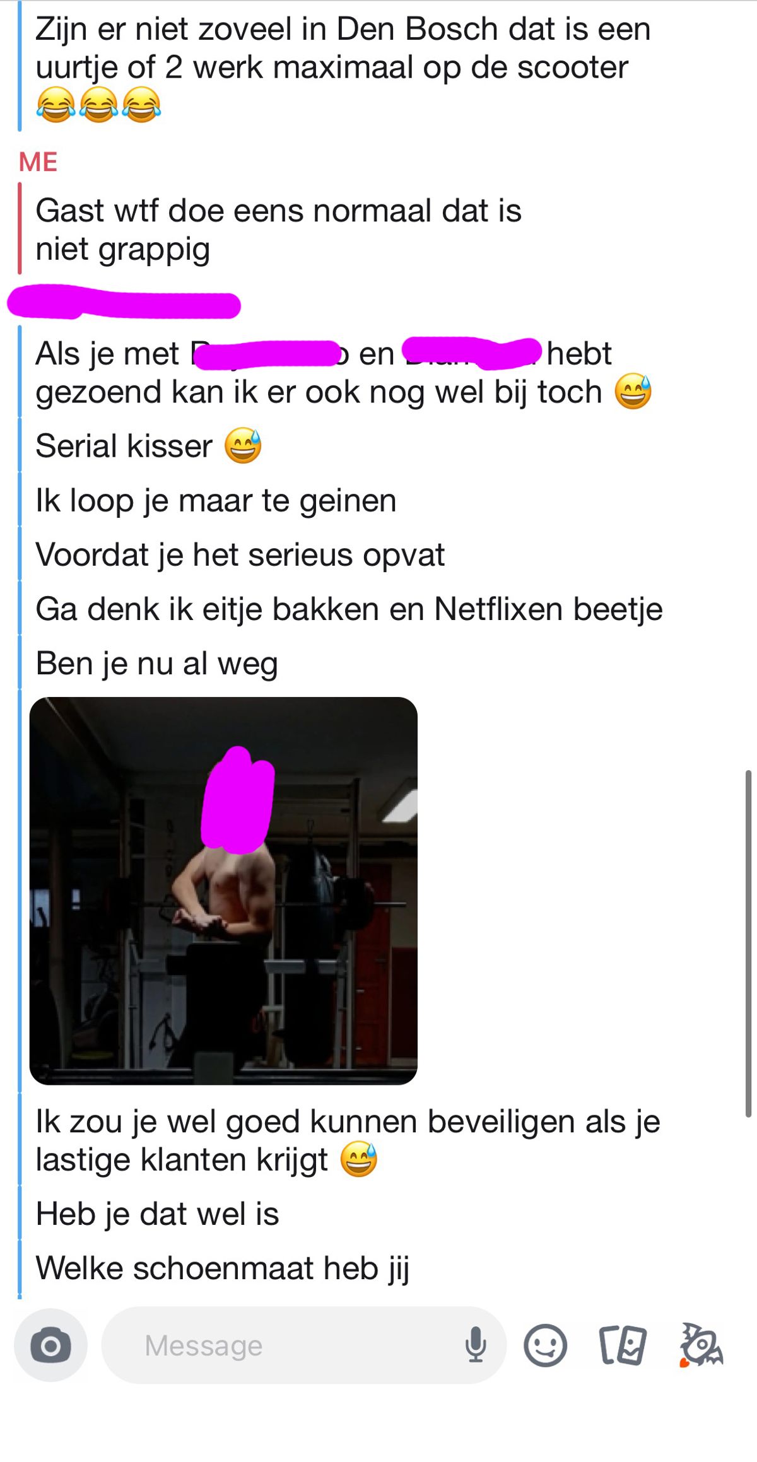Open the gym photo thumbnail
This screenshot has height=1462, width=757.
pyautogui.click(x=223, y=891)
